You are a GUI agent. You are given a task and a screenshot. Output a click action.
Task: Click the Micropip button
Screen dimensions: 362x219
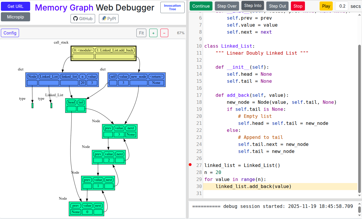[16, 17]
